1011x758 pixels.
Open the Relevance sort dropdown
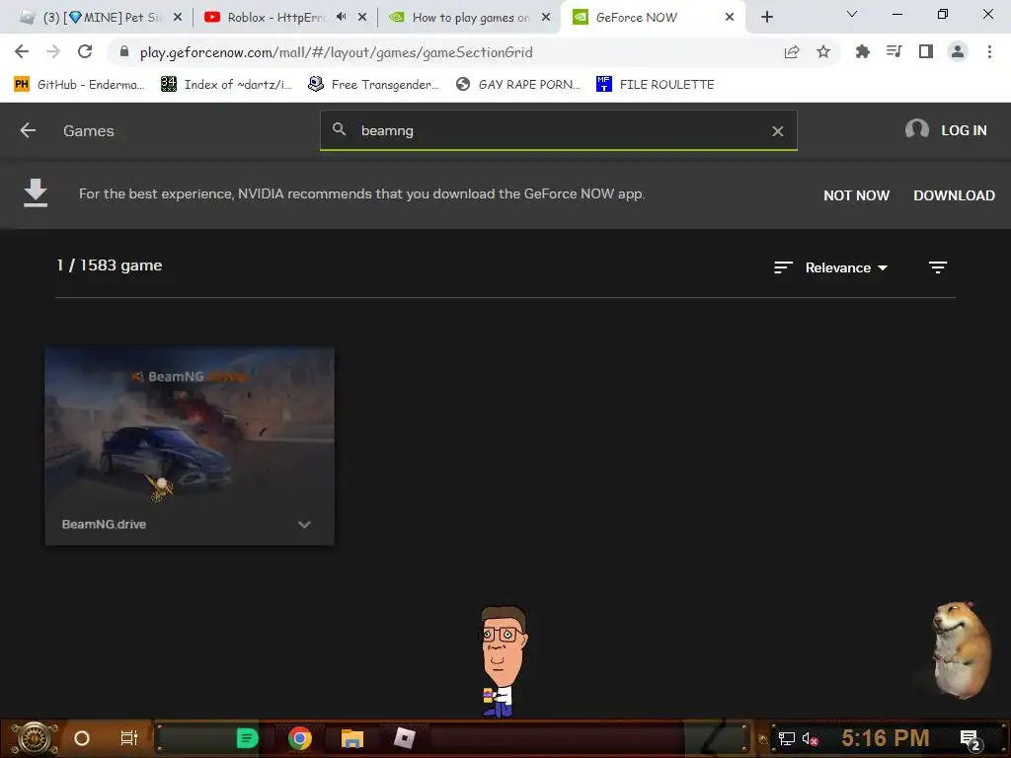[x=846, y=267]
